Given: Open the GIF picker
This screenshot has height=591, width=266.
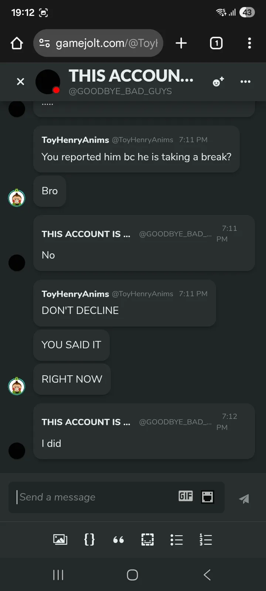Looking at the screenshot, I should point(185,496).
